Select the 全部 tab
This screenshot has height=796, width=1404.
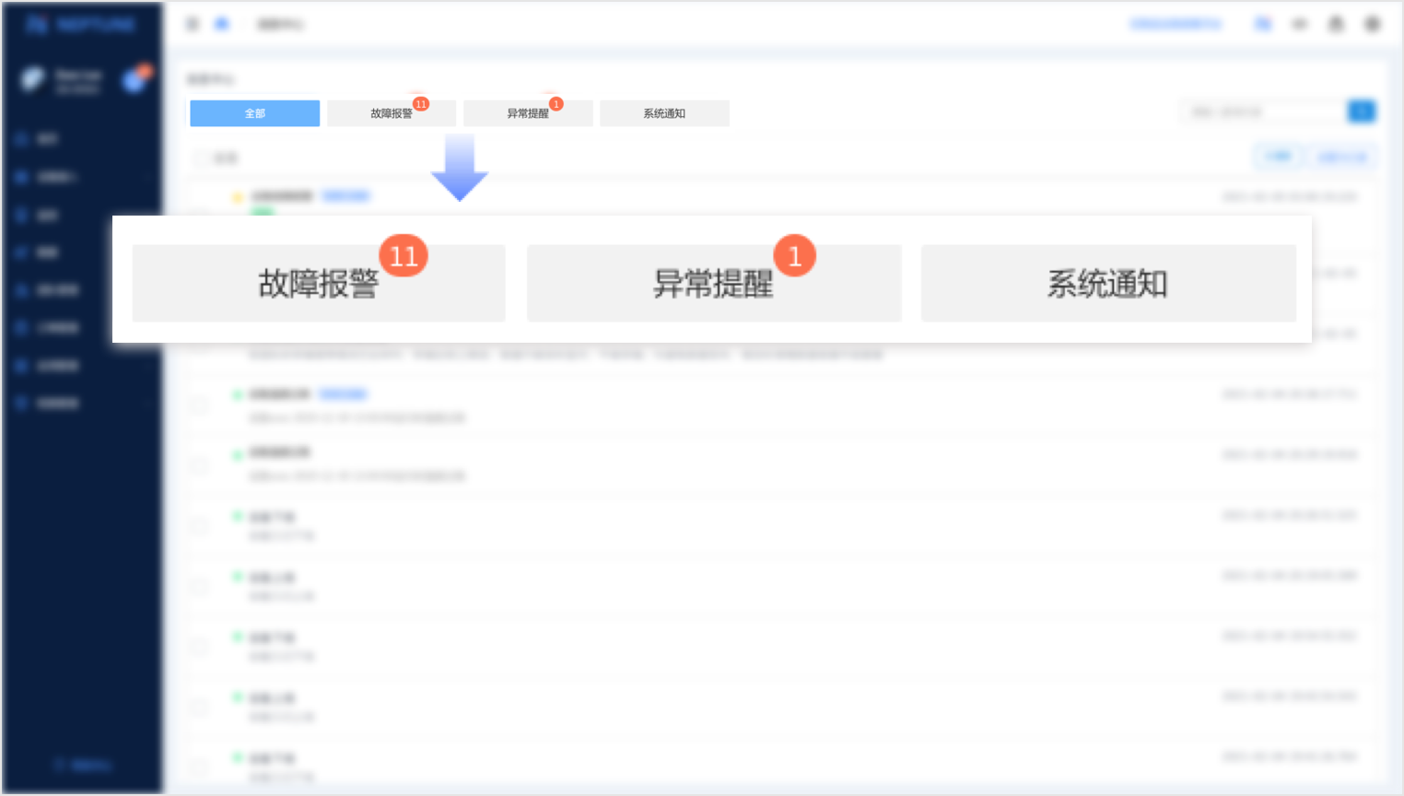coord(255,113)
